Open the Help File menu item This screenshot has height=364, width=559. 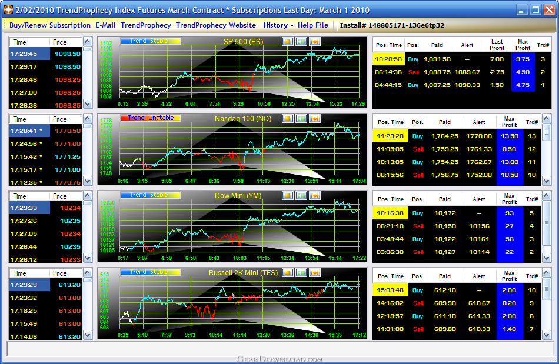pos(313,25)
